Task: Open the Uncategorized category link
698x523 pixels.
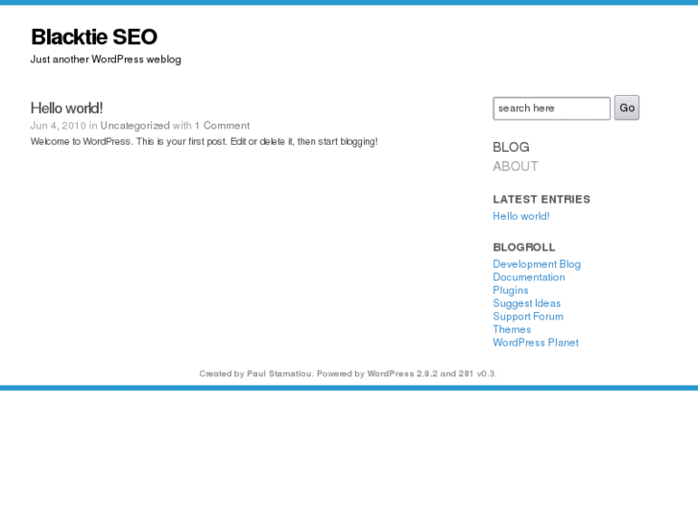Action: pos(134,126)
